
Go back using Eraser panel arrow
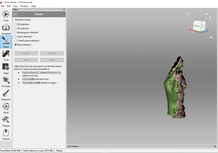[x=15, y=14]
